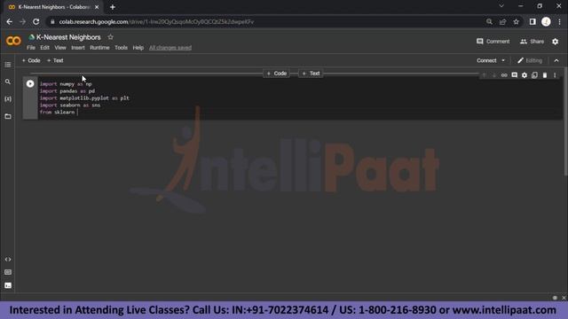Image resolution: width=568 pixels, height=319 pixels.
Task: Open the Edit menu
Action: [44, 48]
